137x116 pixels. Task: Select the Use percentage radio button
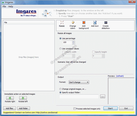pos(60,38)
